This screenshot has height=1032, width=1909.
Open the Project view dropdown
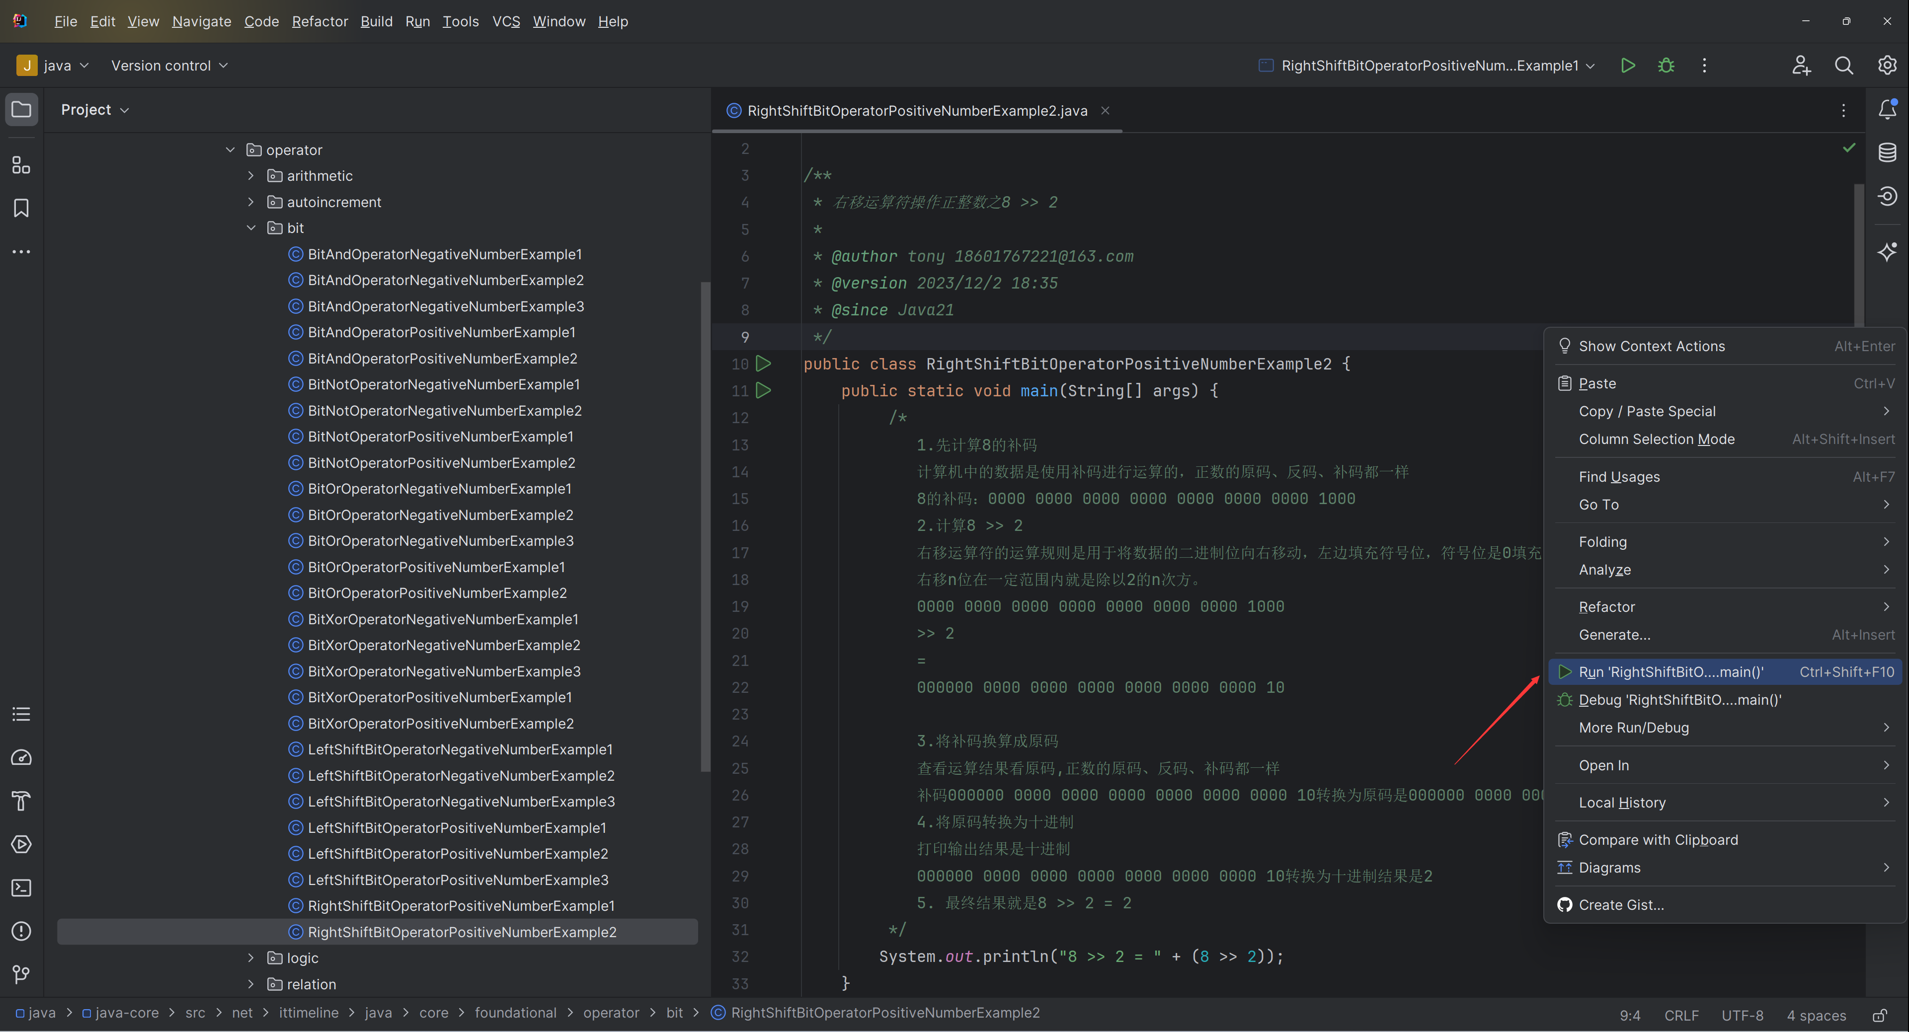pyautogui.click(x=95, y=110)
